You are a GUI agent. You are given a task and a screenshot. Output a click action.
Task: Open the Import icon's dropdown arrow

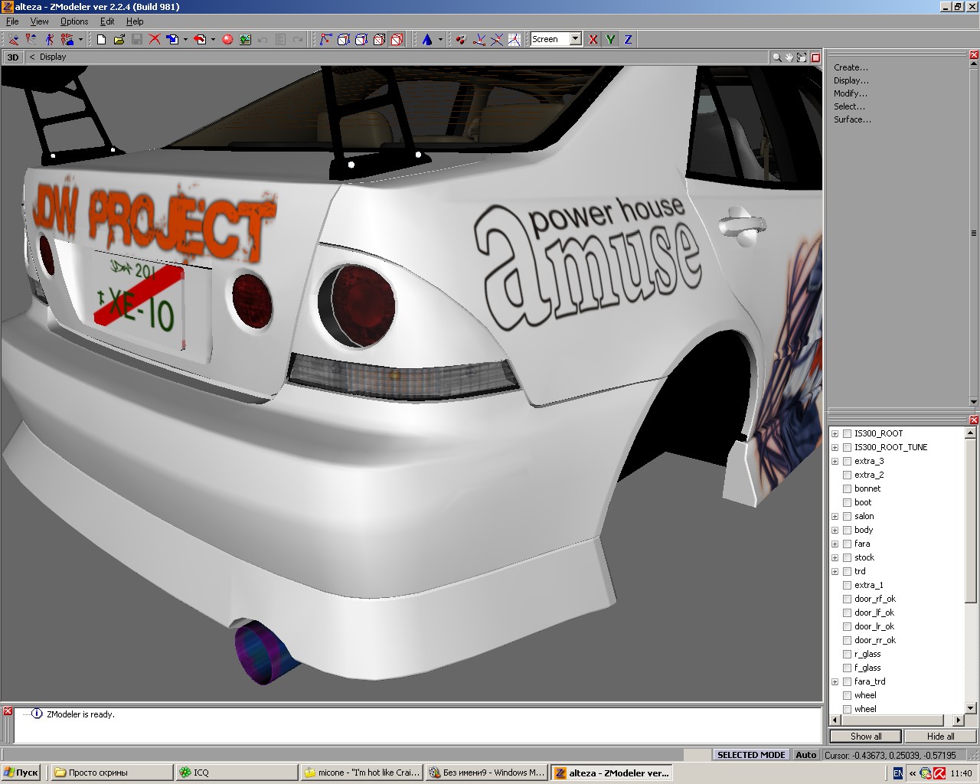(185, 40)
